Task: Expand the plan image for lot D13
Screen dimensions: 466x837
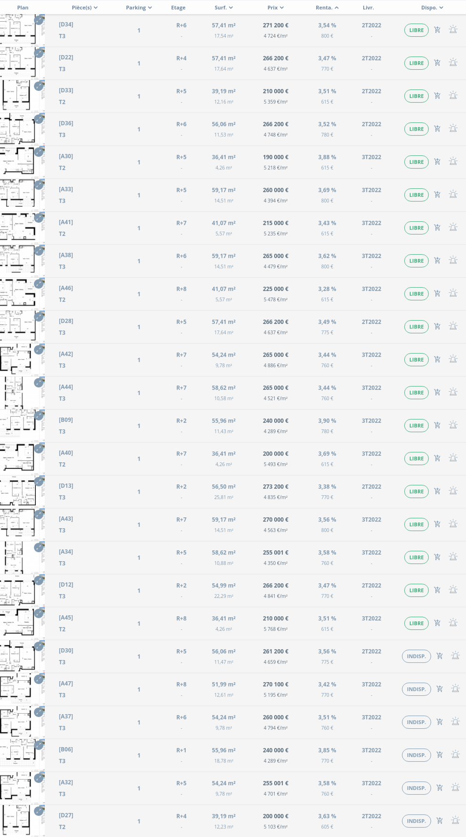Action: coord(39,482)
